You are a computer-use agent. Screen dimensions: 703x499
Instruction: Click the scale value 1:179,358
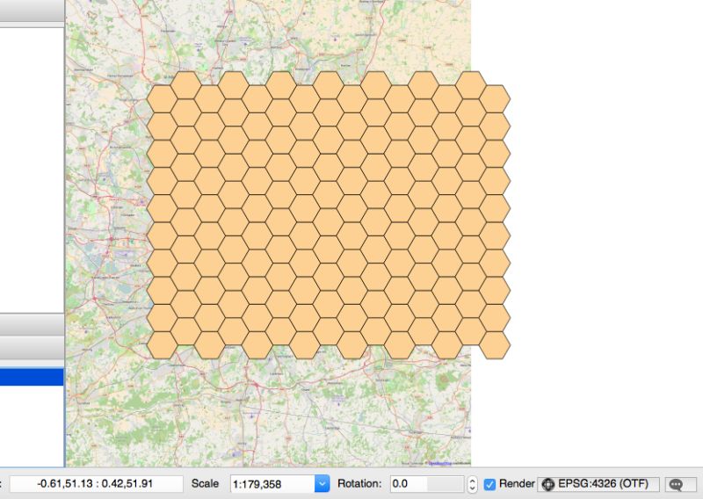point(257,484)
